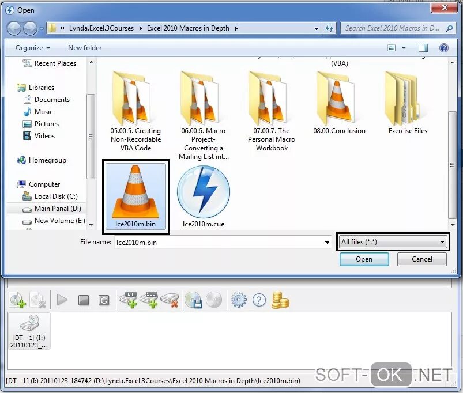Click the Forward navigation arrow
This screenshot has width=463, height=393.
pyautogui.click(x=30, y=28)
